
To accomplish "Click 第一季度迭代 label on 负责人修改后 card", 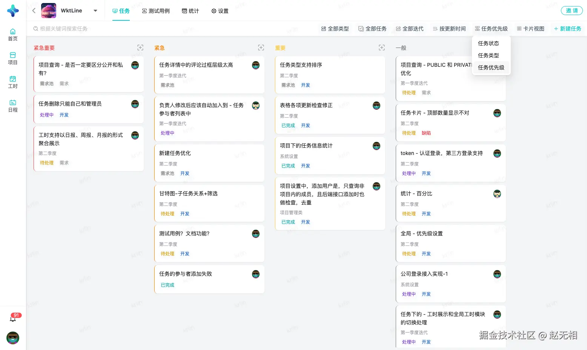I will [x=173, y=124].
